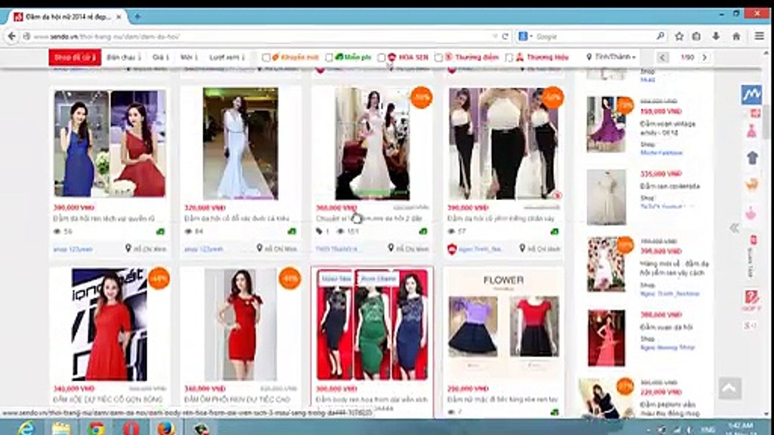Close the Đầm dạ hội tab
Viewport: 774px width, 435px height.
click(x=119, y=17)
